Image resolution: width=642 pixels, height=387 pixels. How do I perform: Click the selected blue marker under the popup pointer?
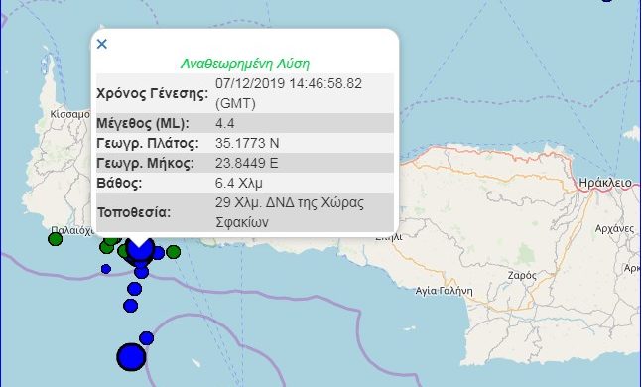pos(140,249)
